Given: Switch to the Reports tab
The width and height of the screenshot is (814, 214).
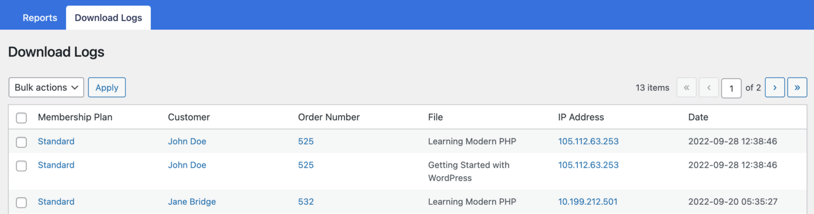Looking at the screenshot, I should [40, 18].
